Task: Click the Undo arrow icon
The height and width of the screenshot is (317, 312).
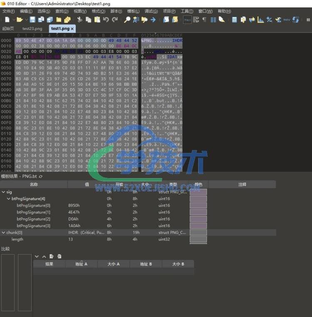Action: pyautogui.click(x=106, y=20)
